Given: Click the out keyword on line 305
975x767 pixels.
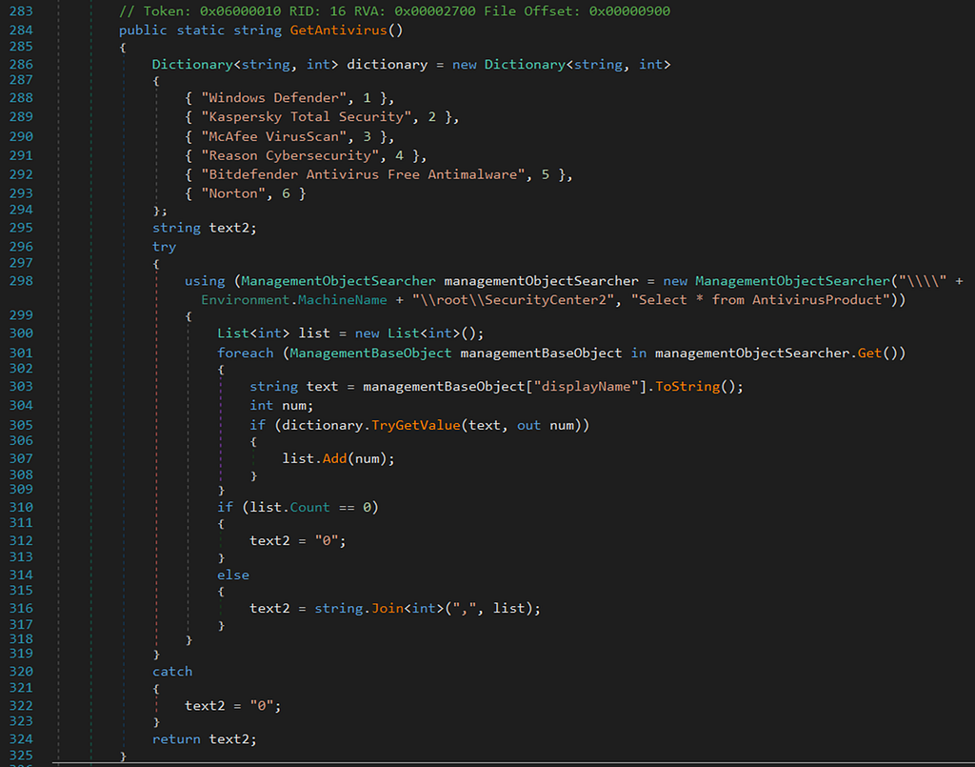Looking at the screenshot, I should tap(528, 426).
